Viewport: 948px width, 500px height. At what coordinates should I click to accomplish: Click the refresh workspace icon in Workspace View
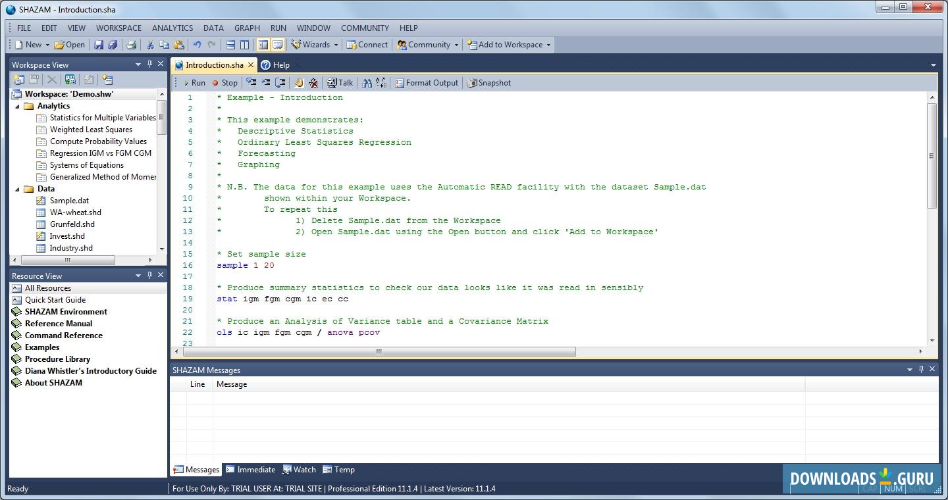[70, 80]
